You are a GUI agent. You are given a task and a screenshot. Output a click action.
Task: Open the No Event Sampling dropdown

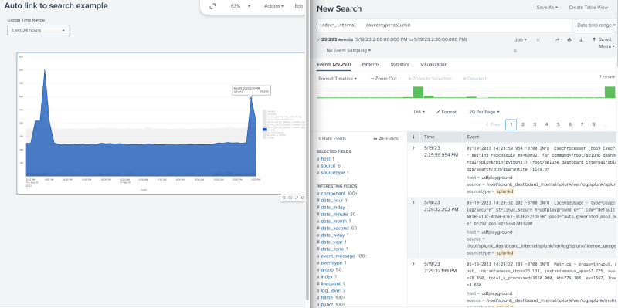(x=348, y=50)
